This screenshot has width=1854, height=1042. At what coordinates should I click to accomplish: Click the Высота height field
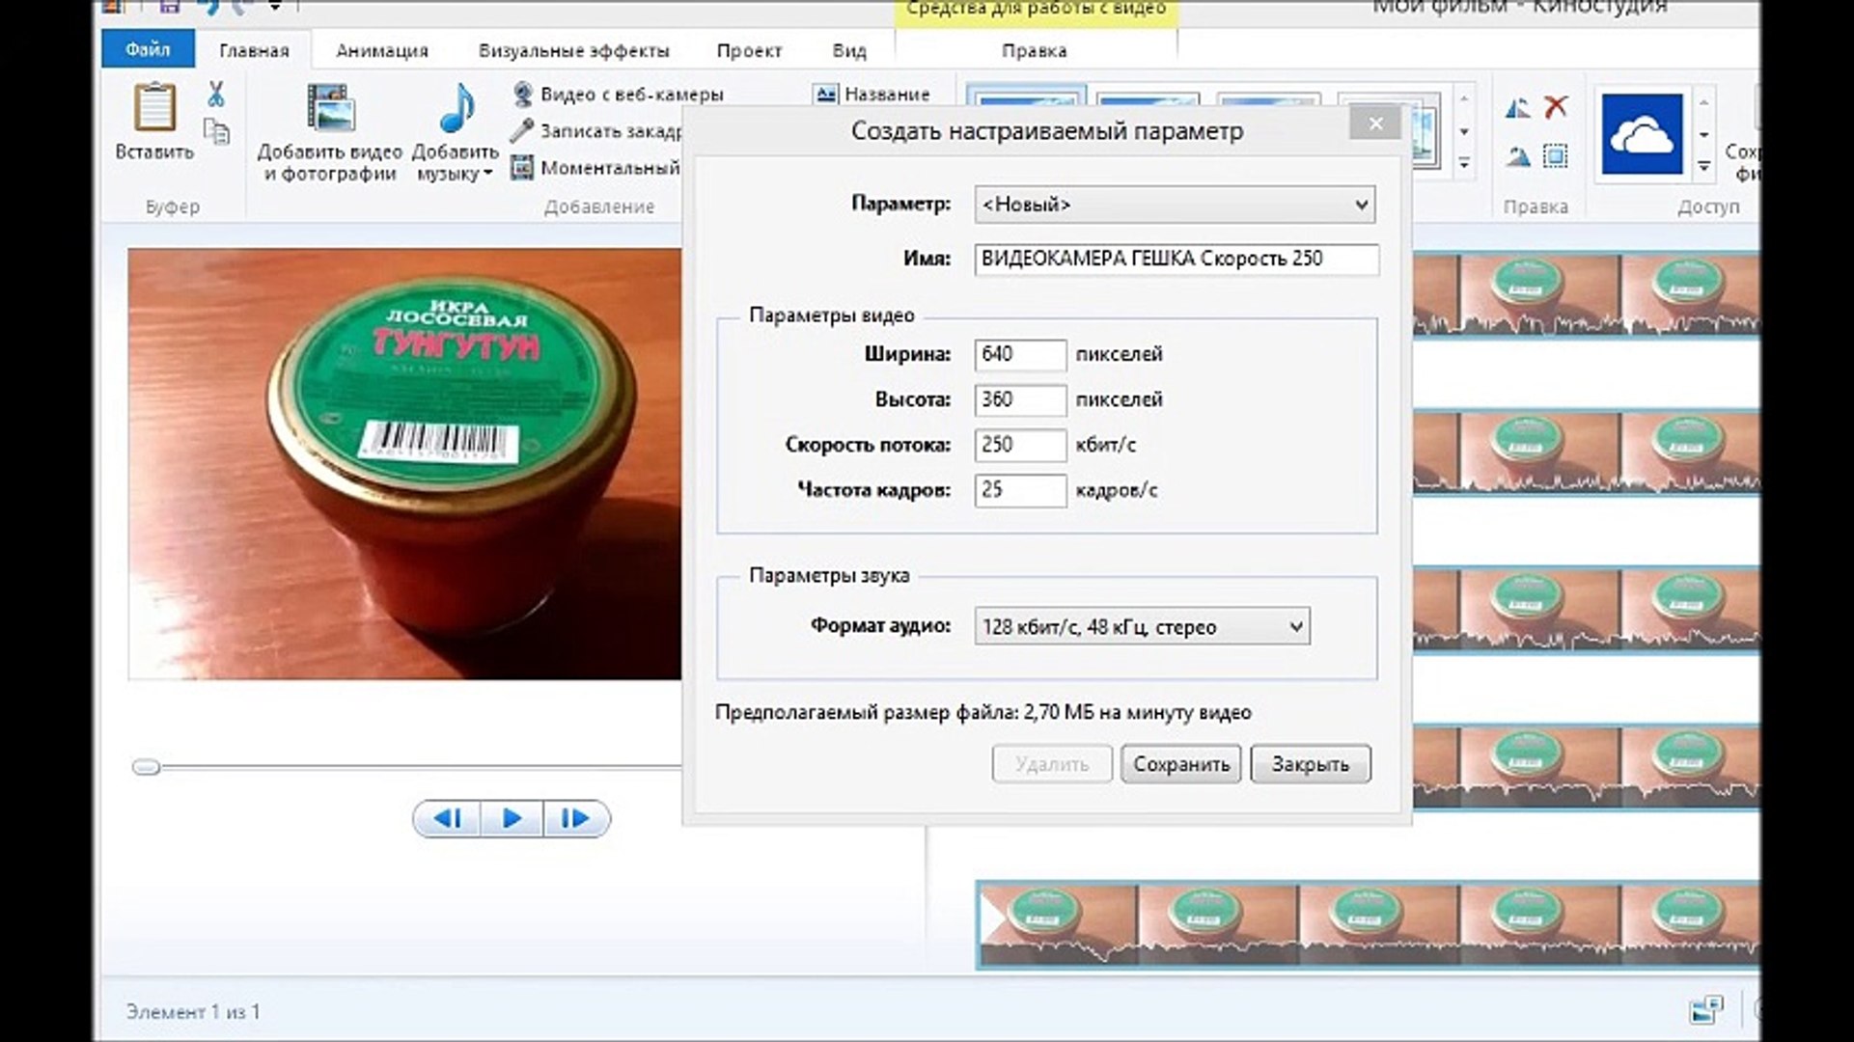1020,399
